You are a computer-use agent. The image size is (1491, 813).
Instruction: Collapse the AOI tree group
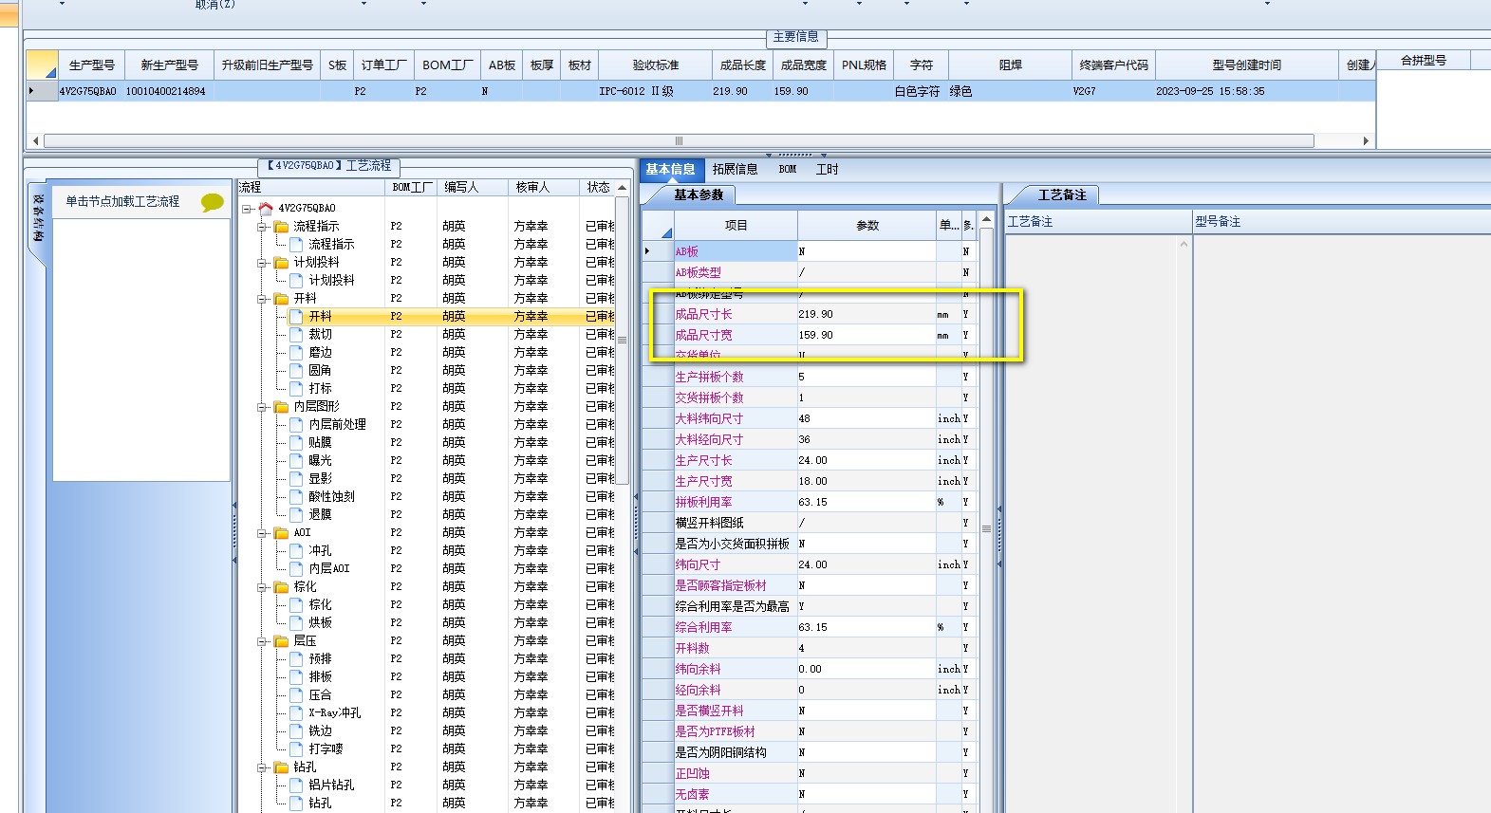[x=262, y=533]
